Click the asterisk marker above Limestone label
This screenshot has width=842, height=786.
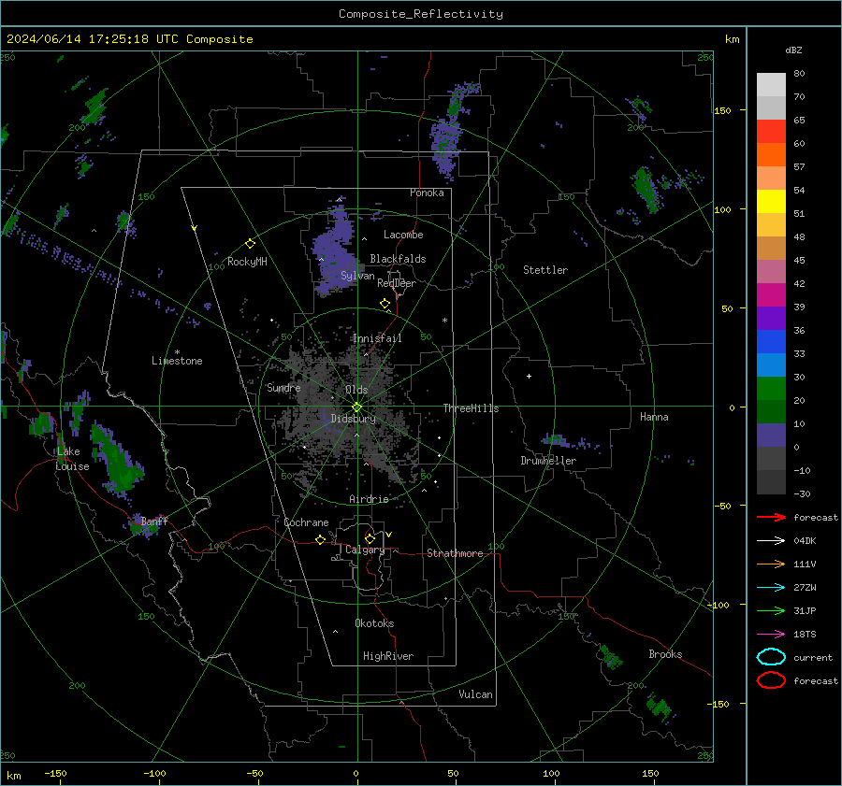click(177, 352)
